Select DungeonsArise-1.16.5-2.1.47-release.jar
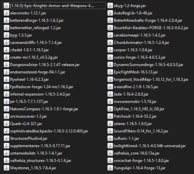This screenshot has width=194, height=174. point(45,65)
